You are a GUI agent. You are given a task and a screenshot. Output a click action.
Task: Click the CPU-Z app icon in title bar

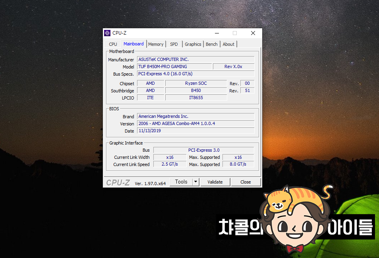107,33
